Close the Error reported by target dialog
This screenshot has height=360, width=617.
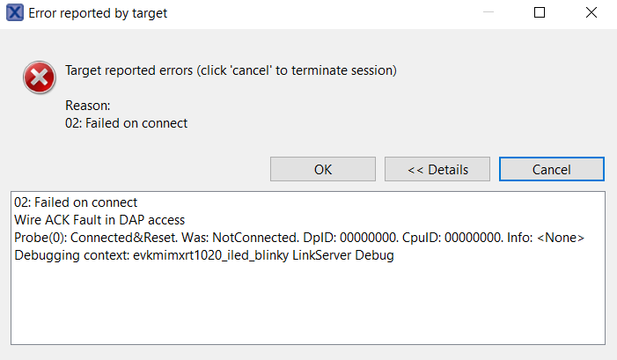pyautogui.click(x=591, y=12)
